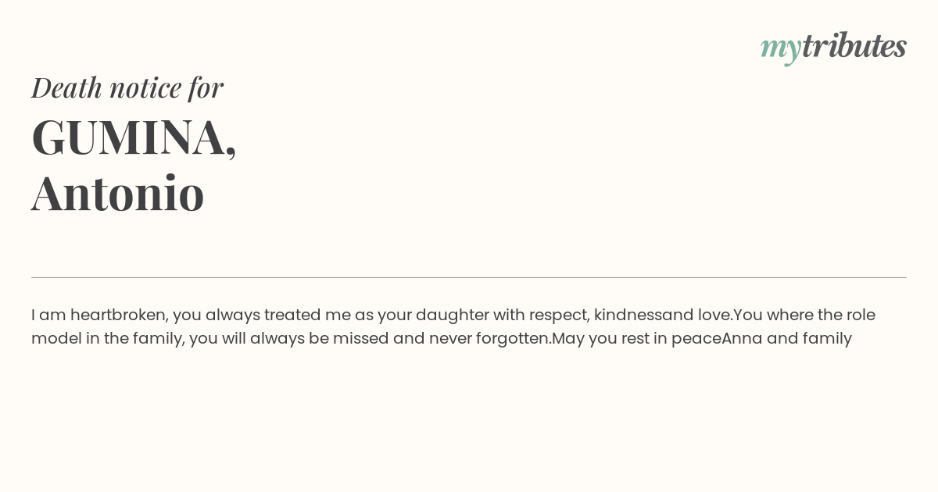Select the 'Death notice for' heading
This screenshot has width=938, height=492.
[x=127, y=87]
